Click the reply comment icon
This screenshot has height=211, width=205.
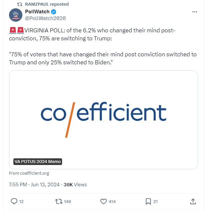tap(14, 201)
